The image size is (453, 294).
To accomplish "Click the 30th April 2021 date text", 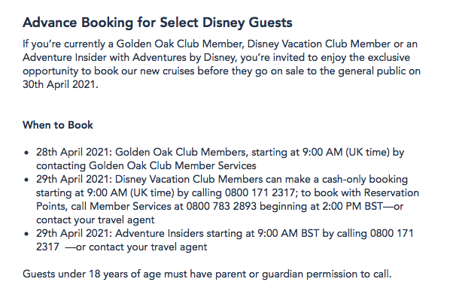I will (x=60, y=84).
